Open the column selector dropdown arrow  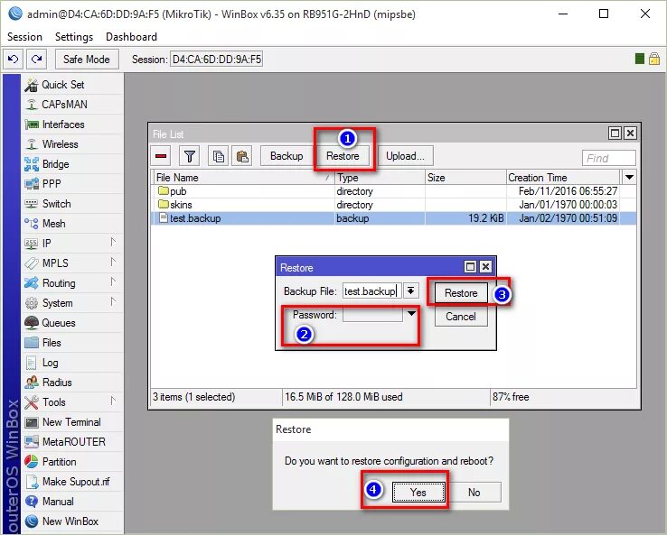pyautogui.click(x=629, y=178)
